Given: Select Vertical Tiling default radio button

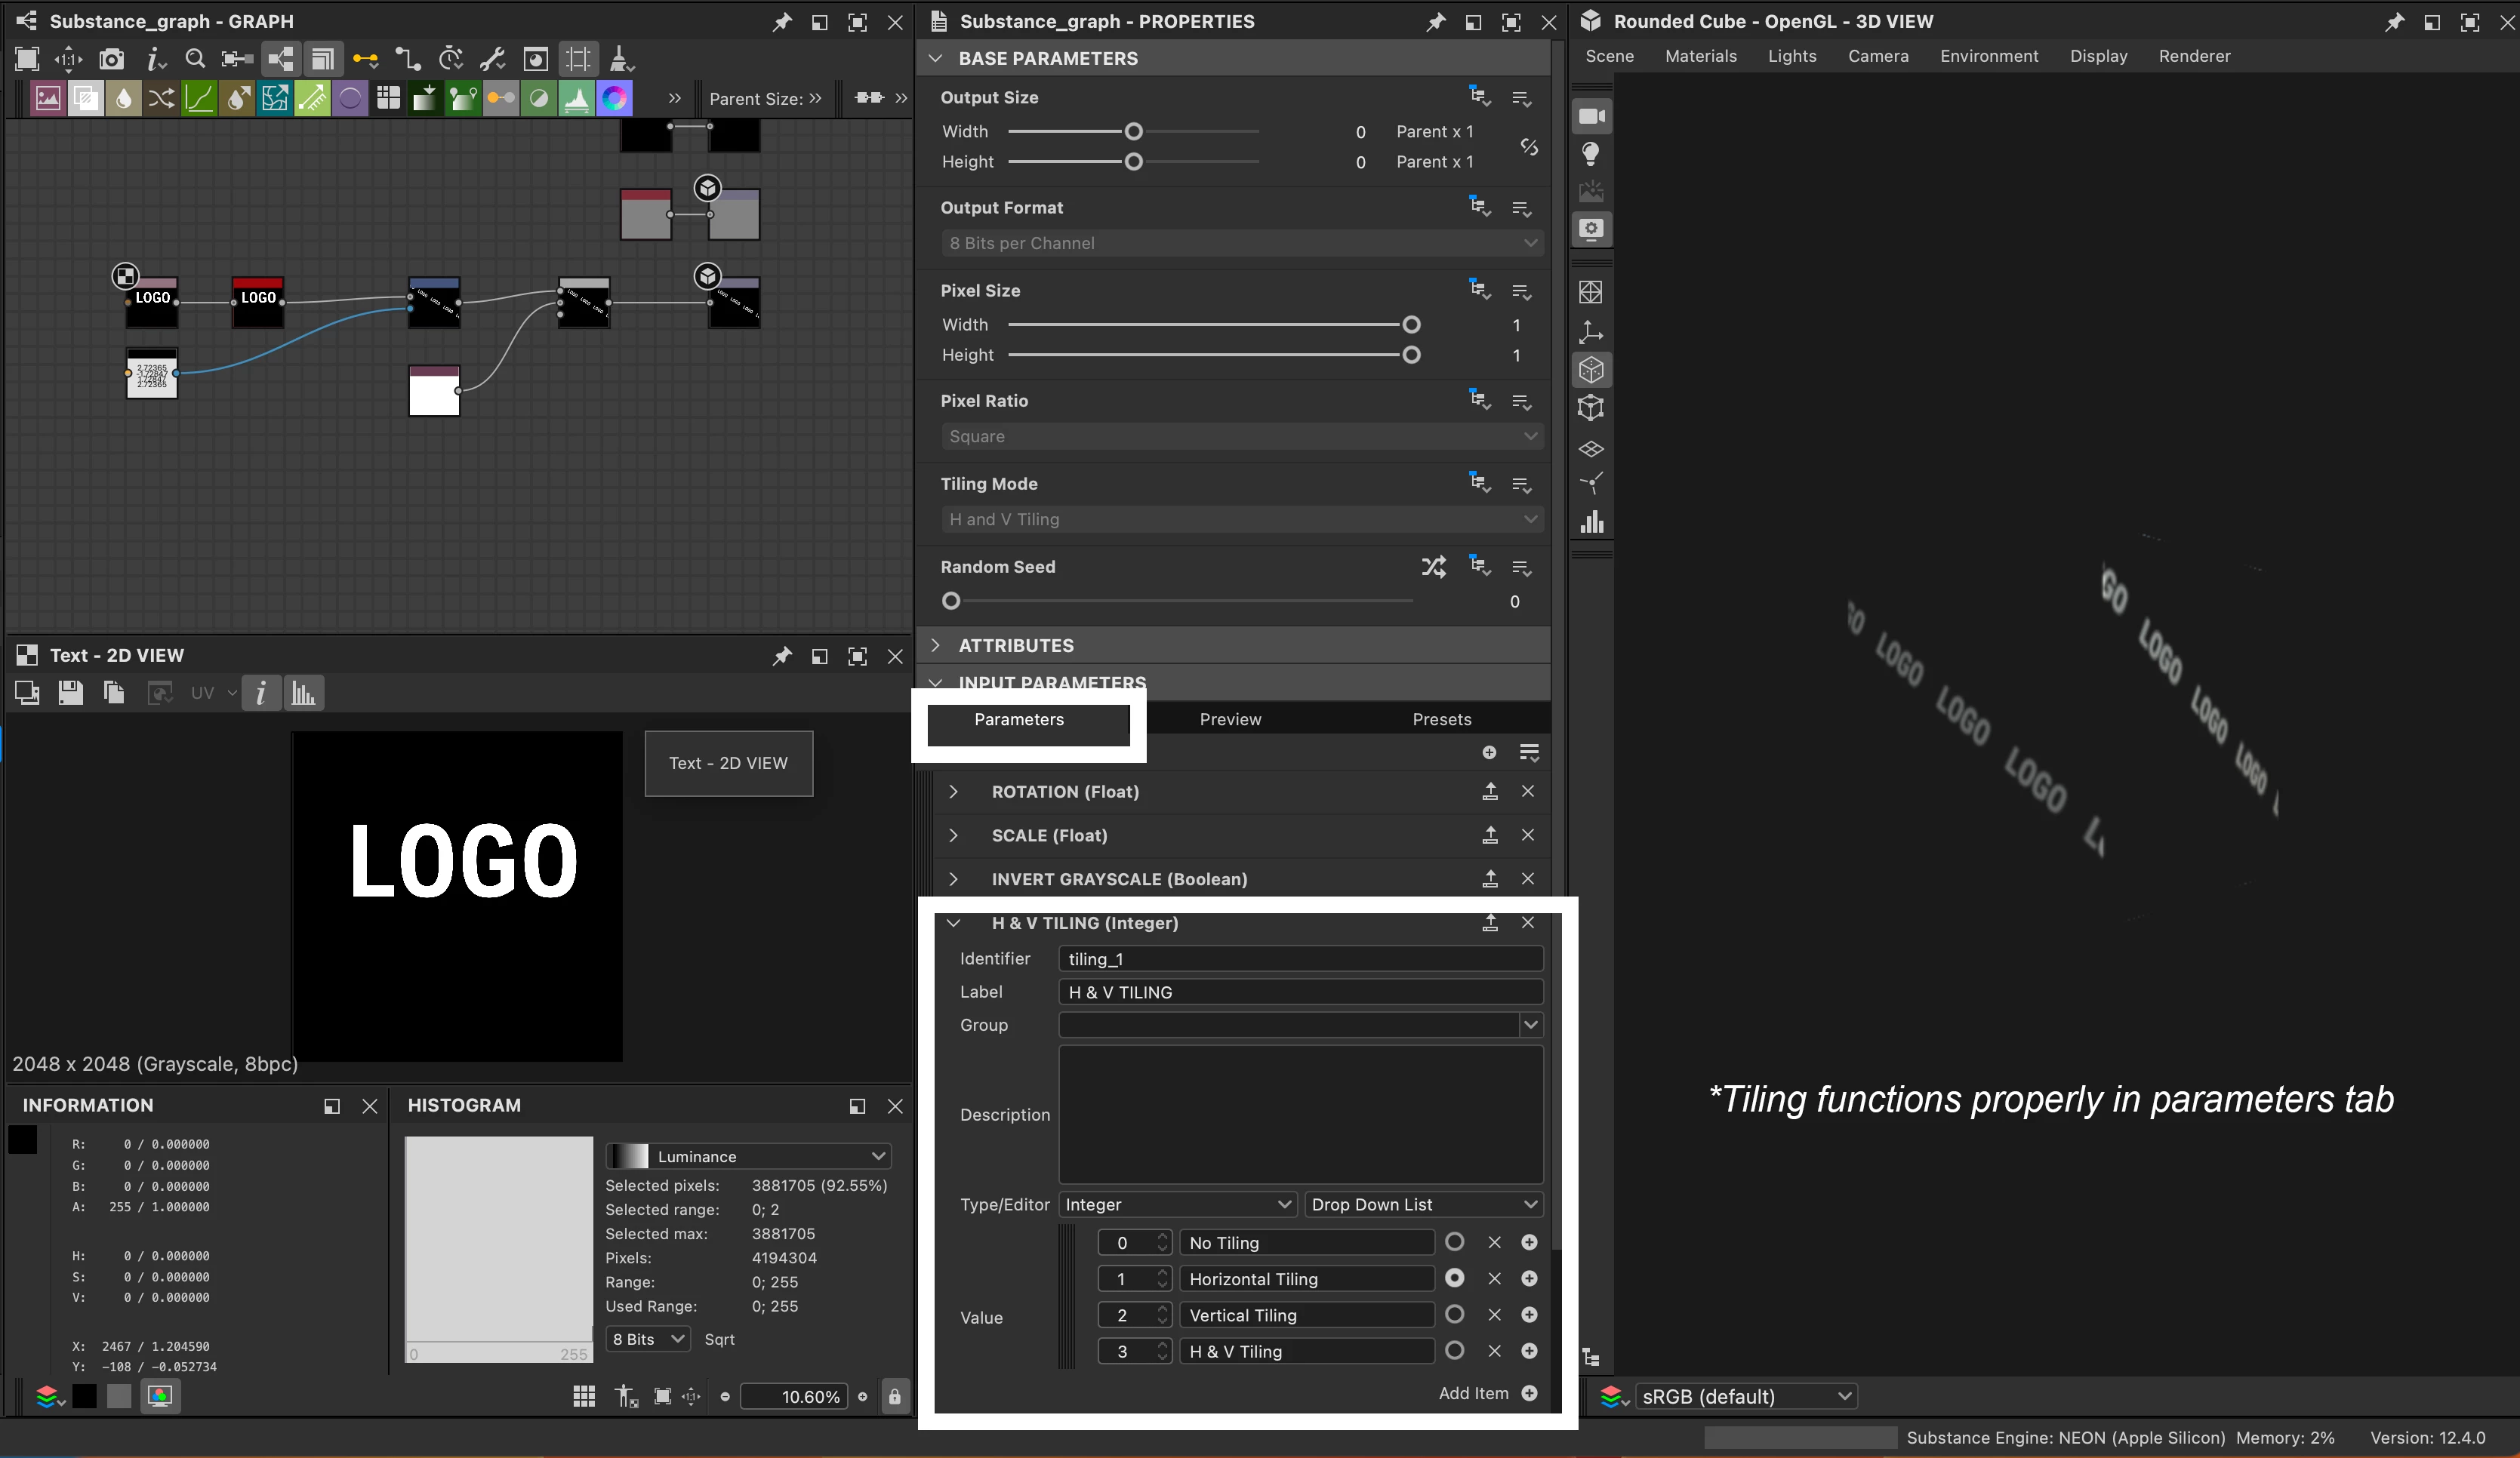Looking at the screenshot, I should point(1454,1314).
